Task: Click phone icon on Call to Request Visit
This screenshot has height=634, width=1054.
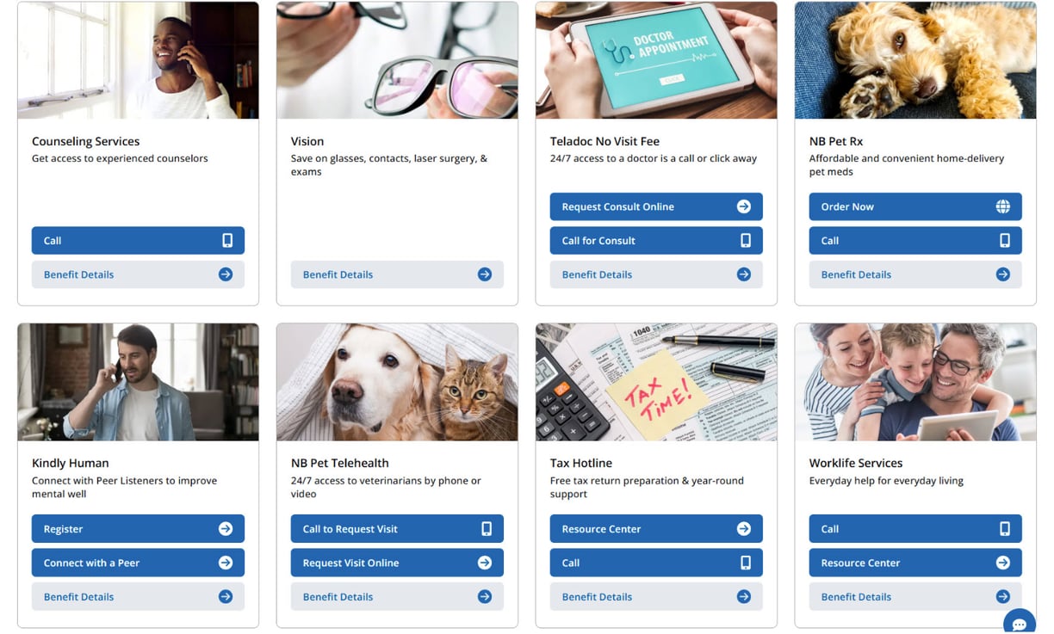Action: 487,529
